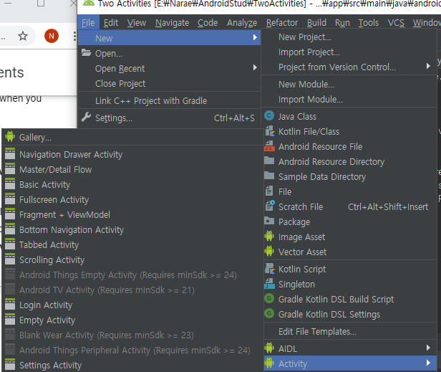Open the Edit menu
The width and height of the screenshot is (441, 372).
[x=111, y=23]
